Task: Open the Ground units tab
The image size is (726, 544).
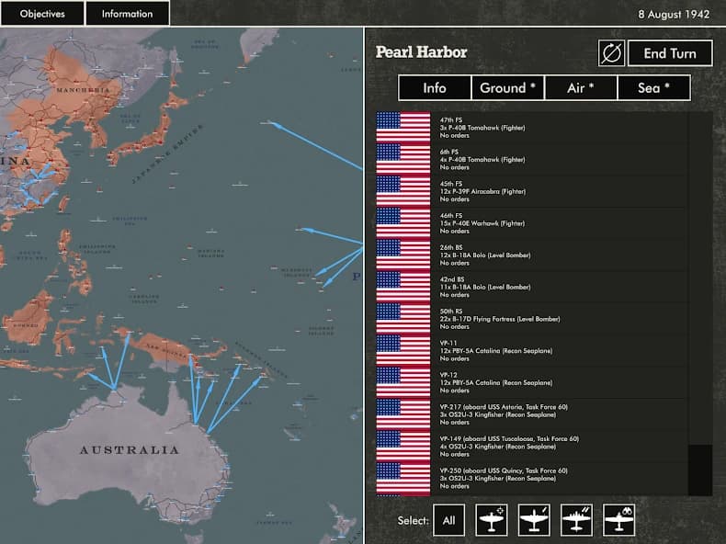Action: coord(507,88)
